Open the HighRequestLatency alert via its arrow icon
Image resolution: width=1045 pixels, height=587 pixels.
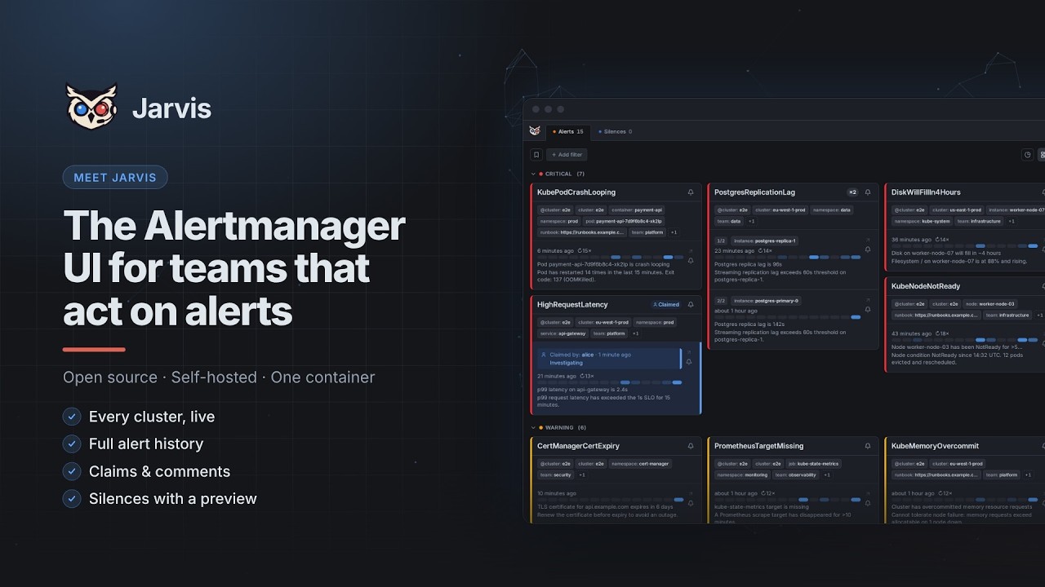[689, 352]
